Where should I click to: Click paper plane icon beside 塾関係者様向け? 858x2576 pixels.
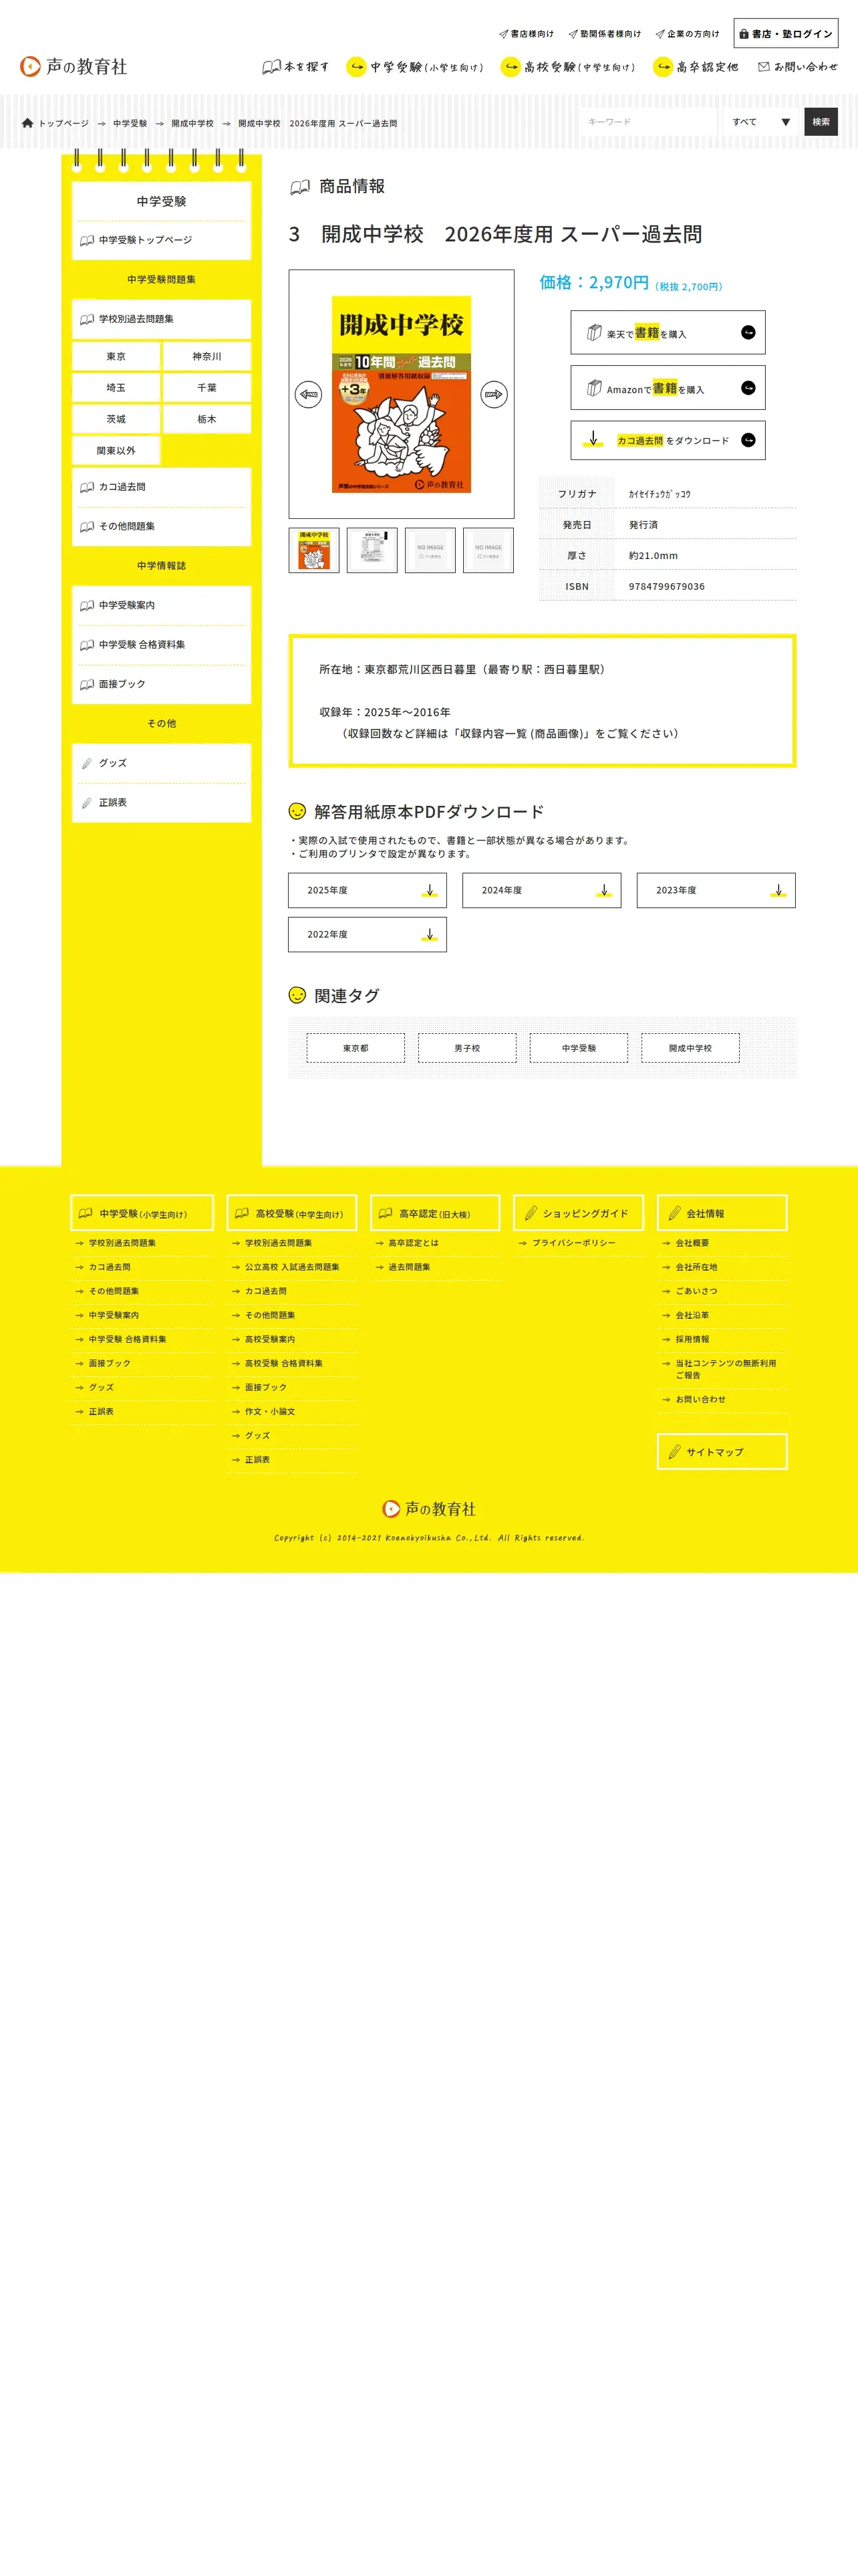tap(573, 34)
